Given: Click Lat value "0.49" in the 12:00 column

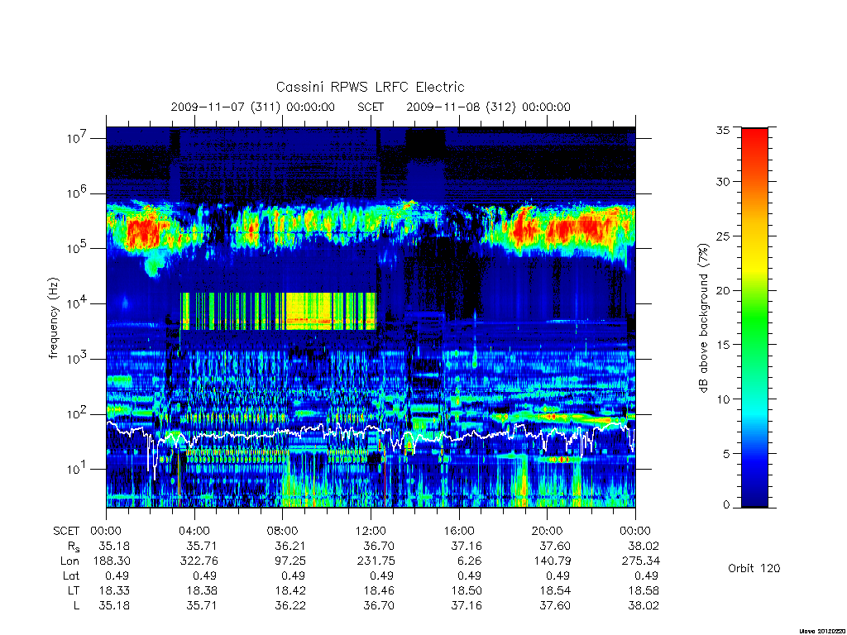Looking at the screenshot, I should pyautogui.click(x=381, y=575).
